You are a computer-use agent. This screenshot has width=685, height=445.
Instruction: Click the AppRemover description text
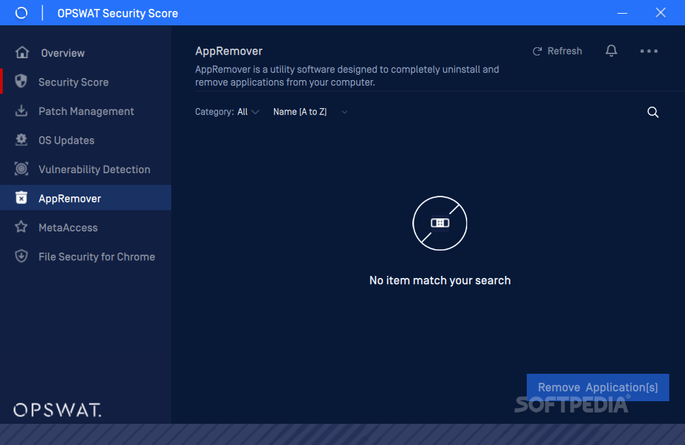pyautogui.click(x=347, y=75)
